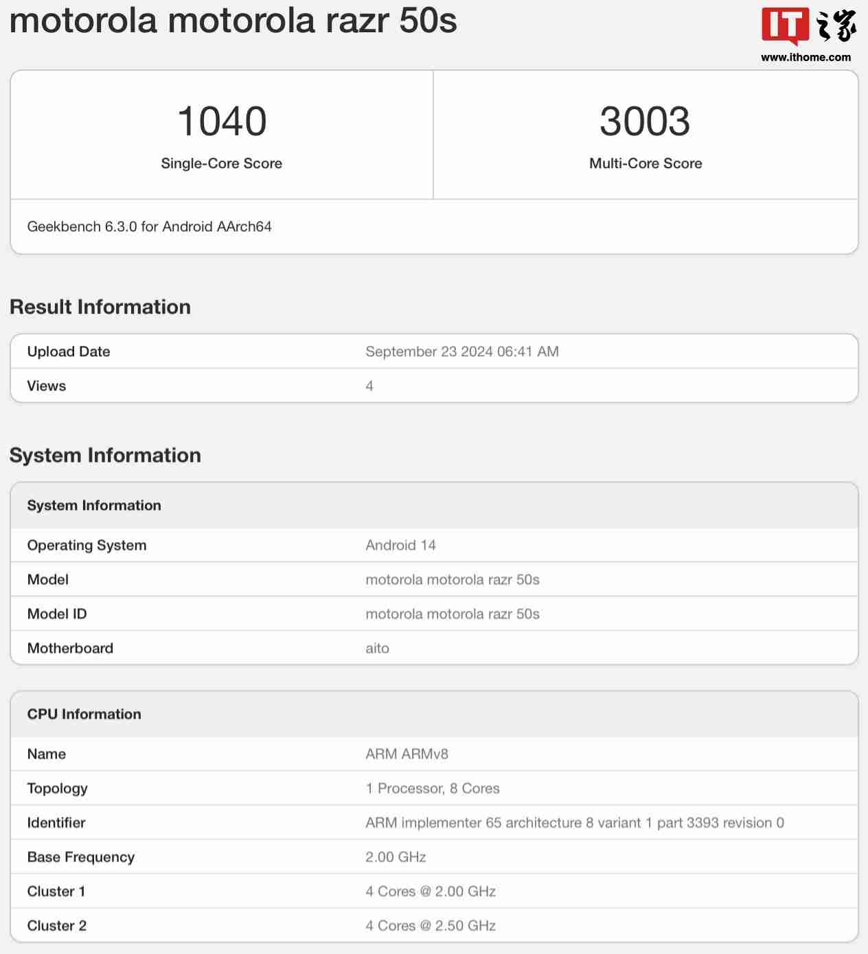Select the ARM Identifier string
Screen dimensions: 868x954
(x=577, y=822)
